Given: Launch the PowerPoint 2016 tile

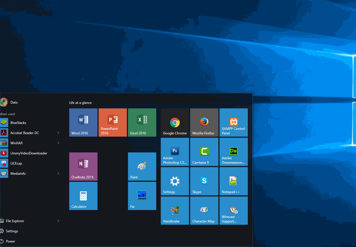Looking at the screenshot, I should click(x=113, y=123).
